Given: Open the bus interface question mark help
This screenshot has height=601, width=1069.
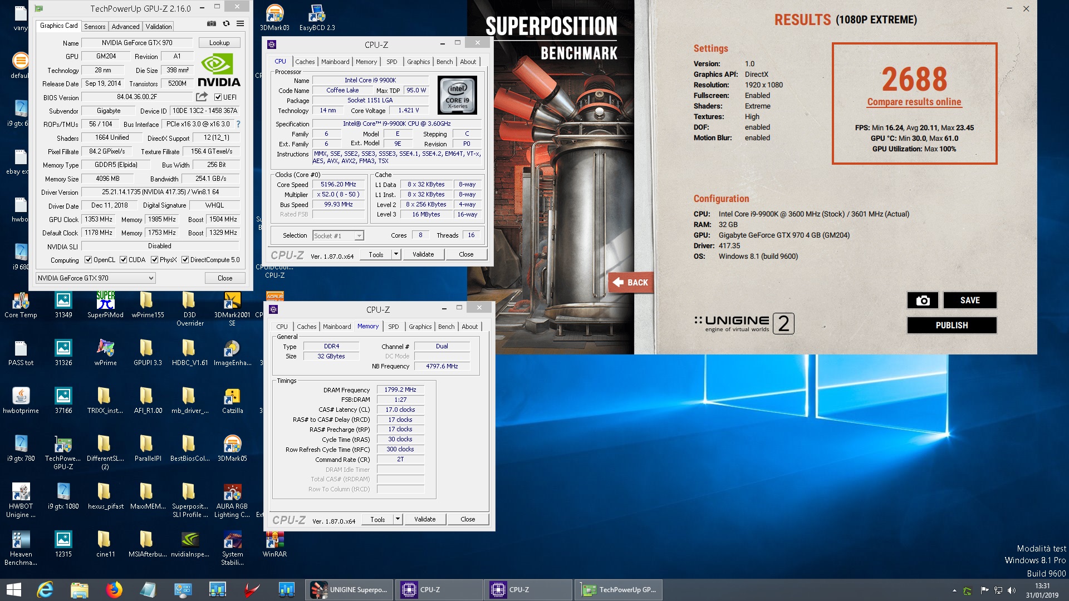Looking at the screenshot, I should pos(238,124).
